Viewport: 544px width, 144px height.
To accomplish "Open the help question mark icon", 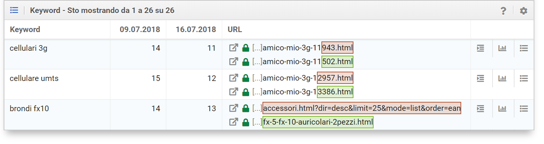I will pyautogui.click(x=503, y=11).
